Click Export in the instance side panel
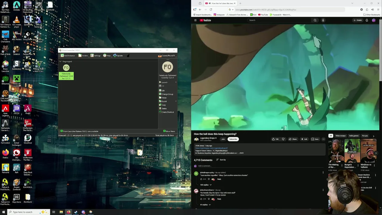Viewport: 382px width, 215px height. tap(163, 101)
